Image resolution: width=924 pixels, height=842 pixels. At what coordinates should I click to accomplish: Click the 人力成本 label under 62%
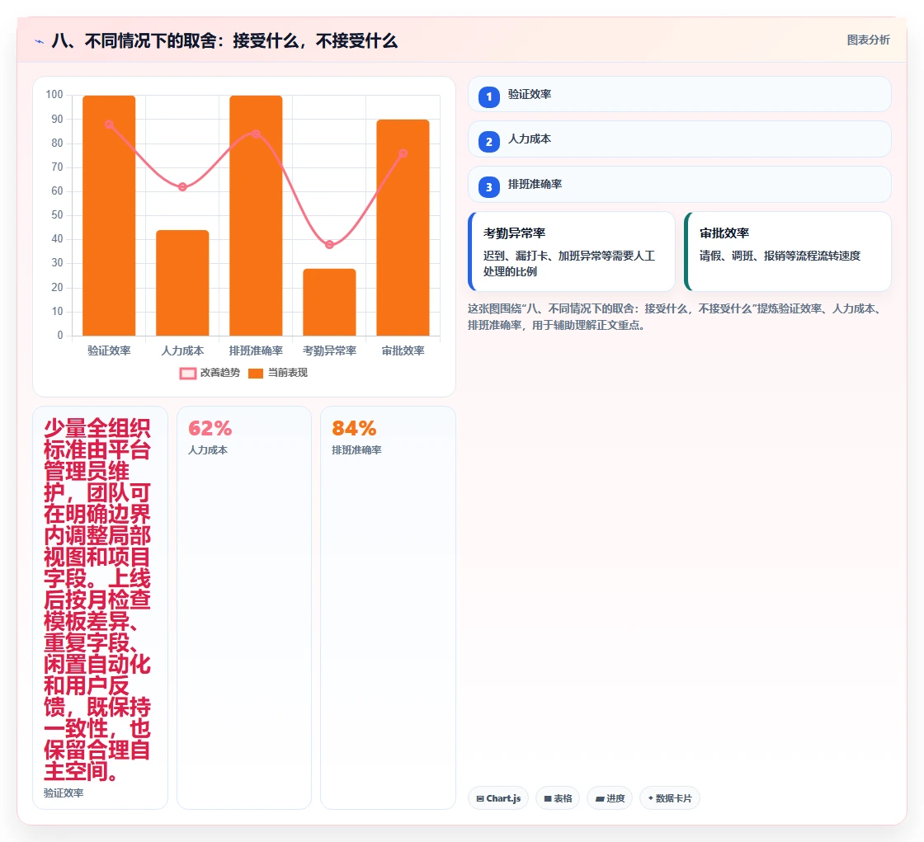(x=207, y=450)
